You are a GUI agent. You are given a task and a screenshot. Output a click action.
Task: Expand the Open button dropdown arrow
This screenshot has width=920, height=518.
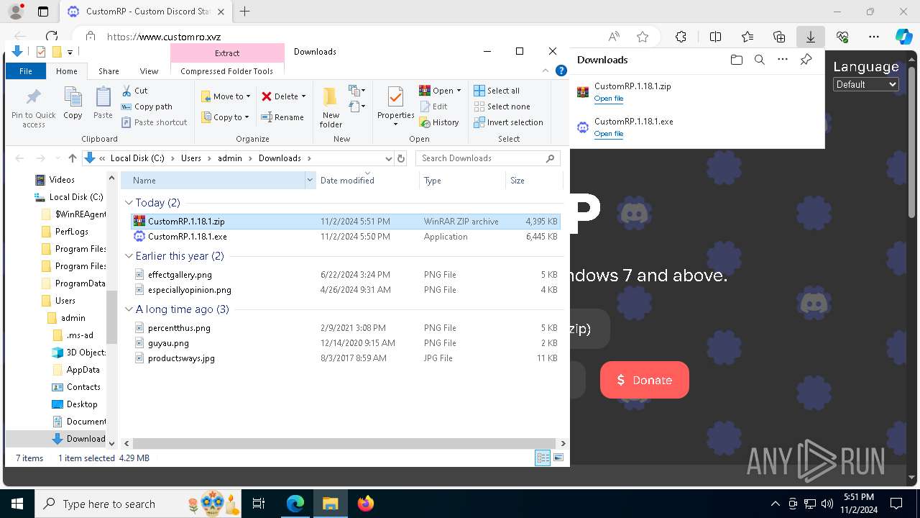(x=459, y=91)
